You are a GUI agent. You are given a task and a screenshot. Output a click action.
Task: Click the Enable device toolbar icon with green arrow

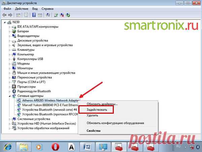68,15
